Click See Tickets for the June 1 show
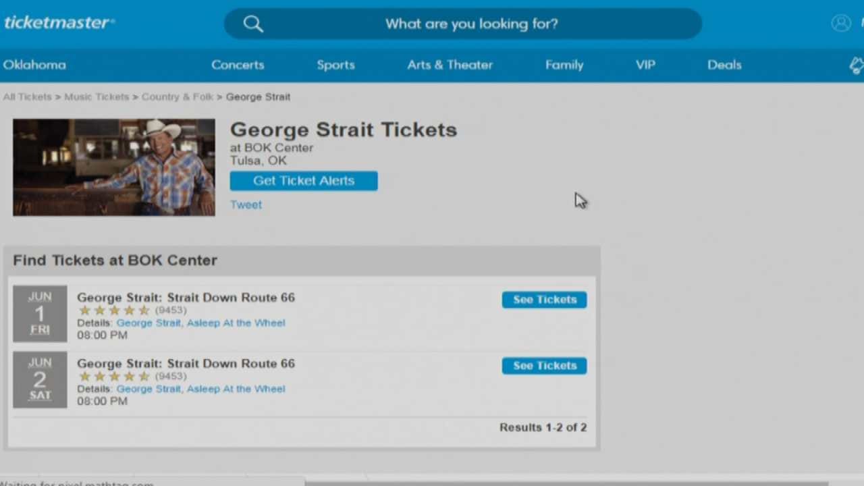864x486 pixels. [544, 299]
